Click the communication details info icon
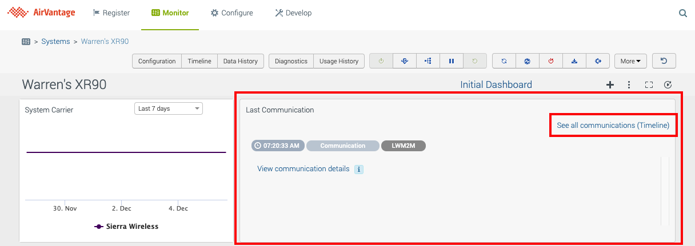This screenshot has height=246, width=695. 359,170
